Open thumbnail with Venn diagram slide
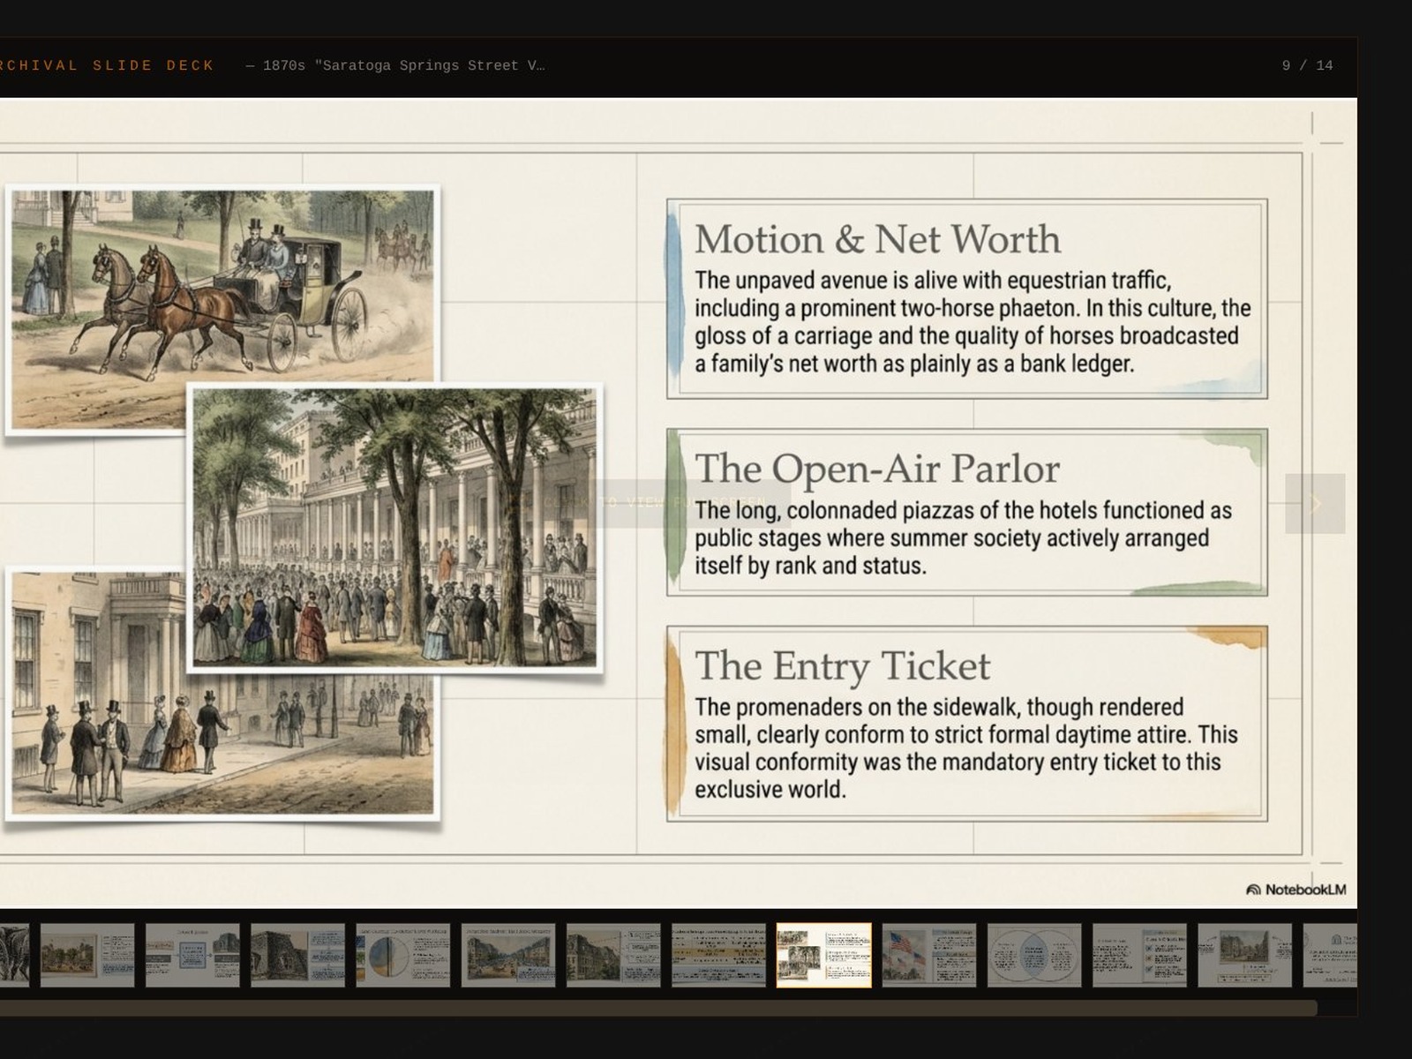This screenshot has width=1412, height=1059. 1034,955
